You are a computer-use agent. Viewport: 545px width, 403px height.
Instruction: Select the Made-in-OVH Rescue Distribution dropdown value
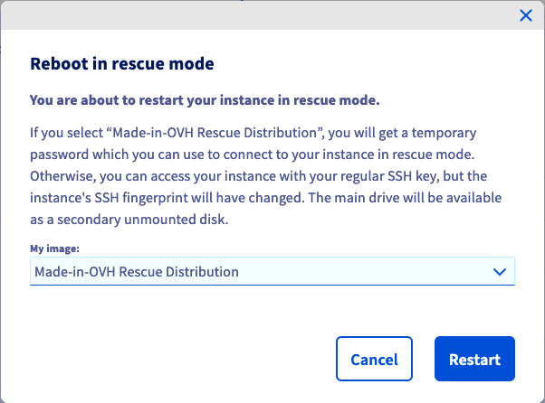(137, 271)
